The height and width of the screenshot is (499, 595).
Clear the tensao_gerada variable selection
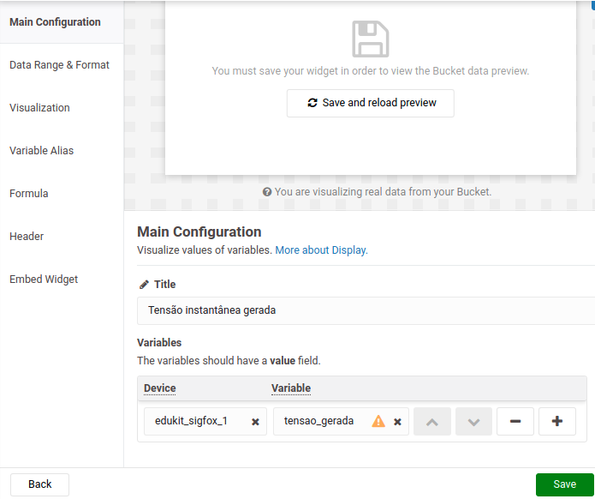coord(397,422)
